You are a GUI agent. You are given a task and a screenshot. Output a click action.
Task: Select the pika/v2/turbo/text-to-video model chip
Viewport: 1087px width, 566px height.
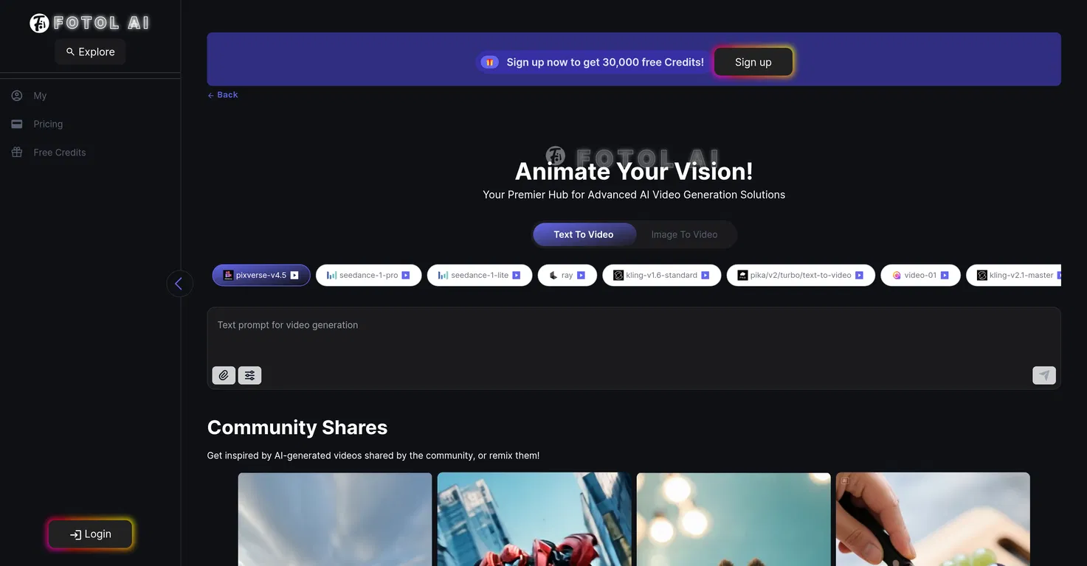pos(801,275)
